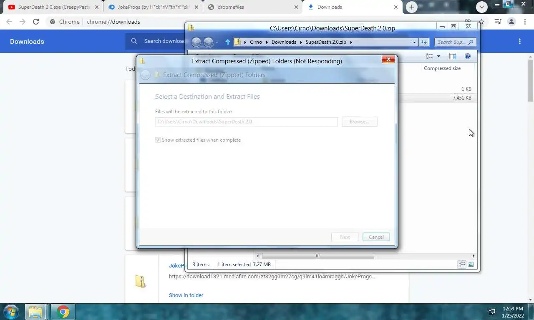
Task: Expand the arrow after Downloads in breadcrumb
Action: click(x=301, y=42)
